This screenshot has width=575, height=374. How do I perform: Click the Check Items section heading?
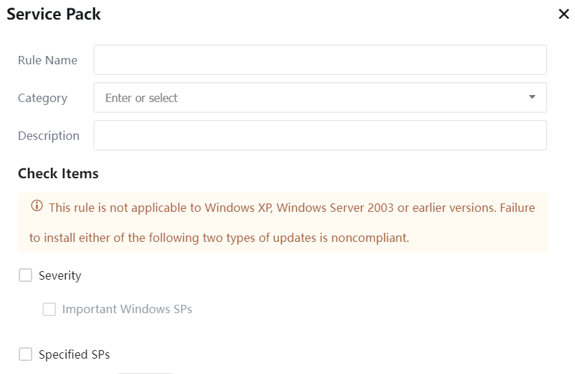point(58,173)
